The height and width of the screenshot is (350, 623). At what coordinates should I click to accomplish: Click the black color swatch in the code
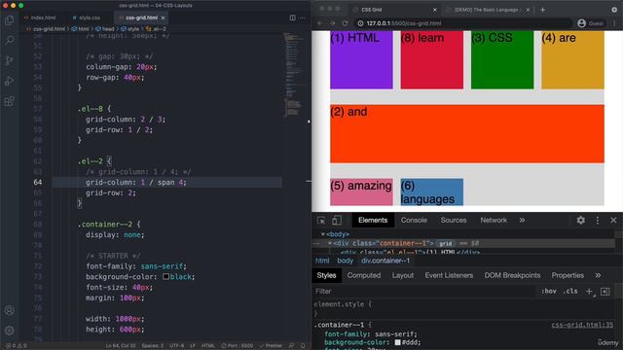165,276
